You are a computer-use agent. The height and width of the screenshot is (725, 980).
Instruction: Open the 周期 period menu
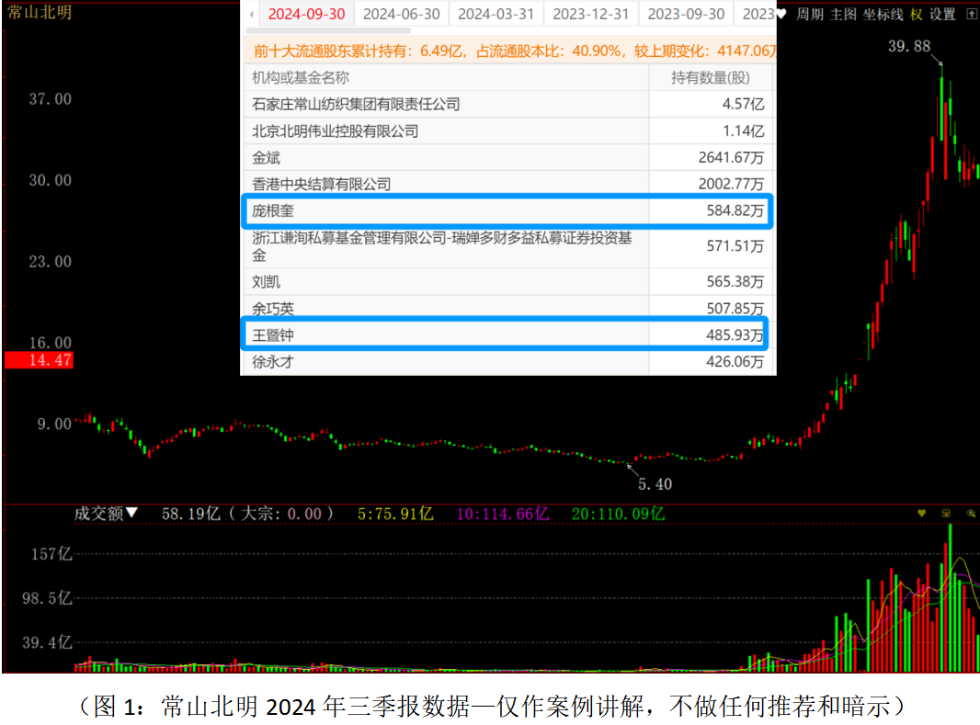point(810,15)
